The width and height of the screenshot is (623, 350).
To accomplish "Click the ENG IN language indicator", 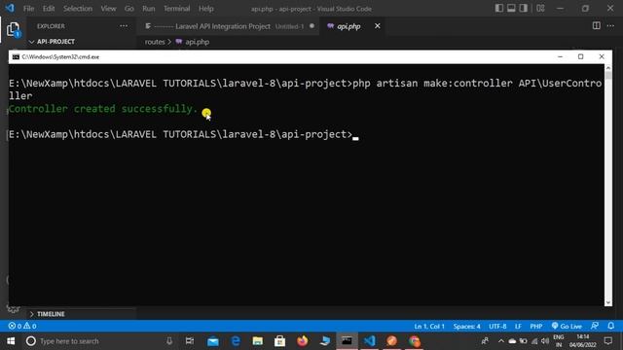I will click(559, 341).
